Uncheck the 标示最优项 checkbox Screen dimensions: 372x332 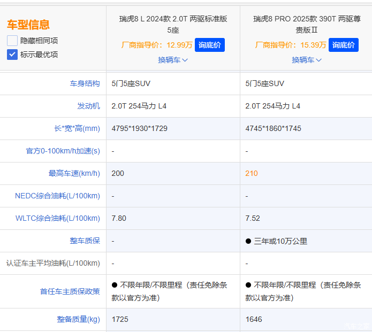[12, 54]
